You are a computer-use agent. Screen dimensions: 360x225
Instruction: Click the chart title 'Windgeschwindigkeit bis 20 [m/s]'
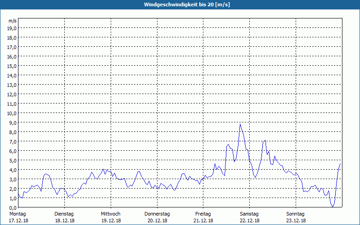click(187, 4)
